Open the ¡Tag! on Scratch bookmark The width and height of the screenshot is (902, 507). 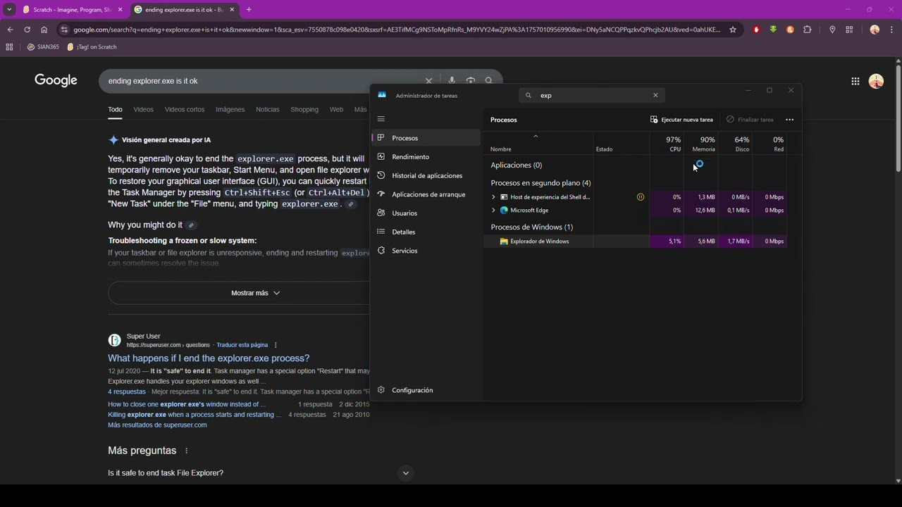tap(92, 47)
